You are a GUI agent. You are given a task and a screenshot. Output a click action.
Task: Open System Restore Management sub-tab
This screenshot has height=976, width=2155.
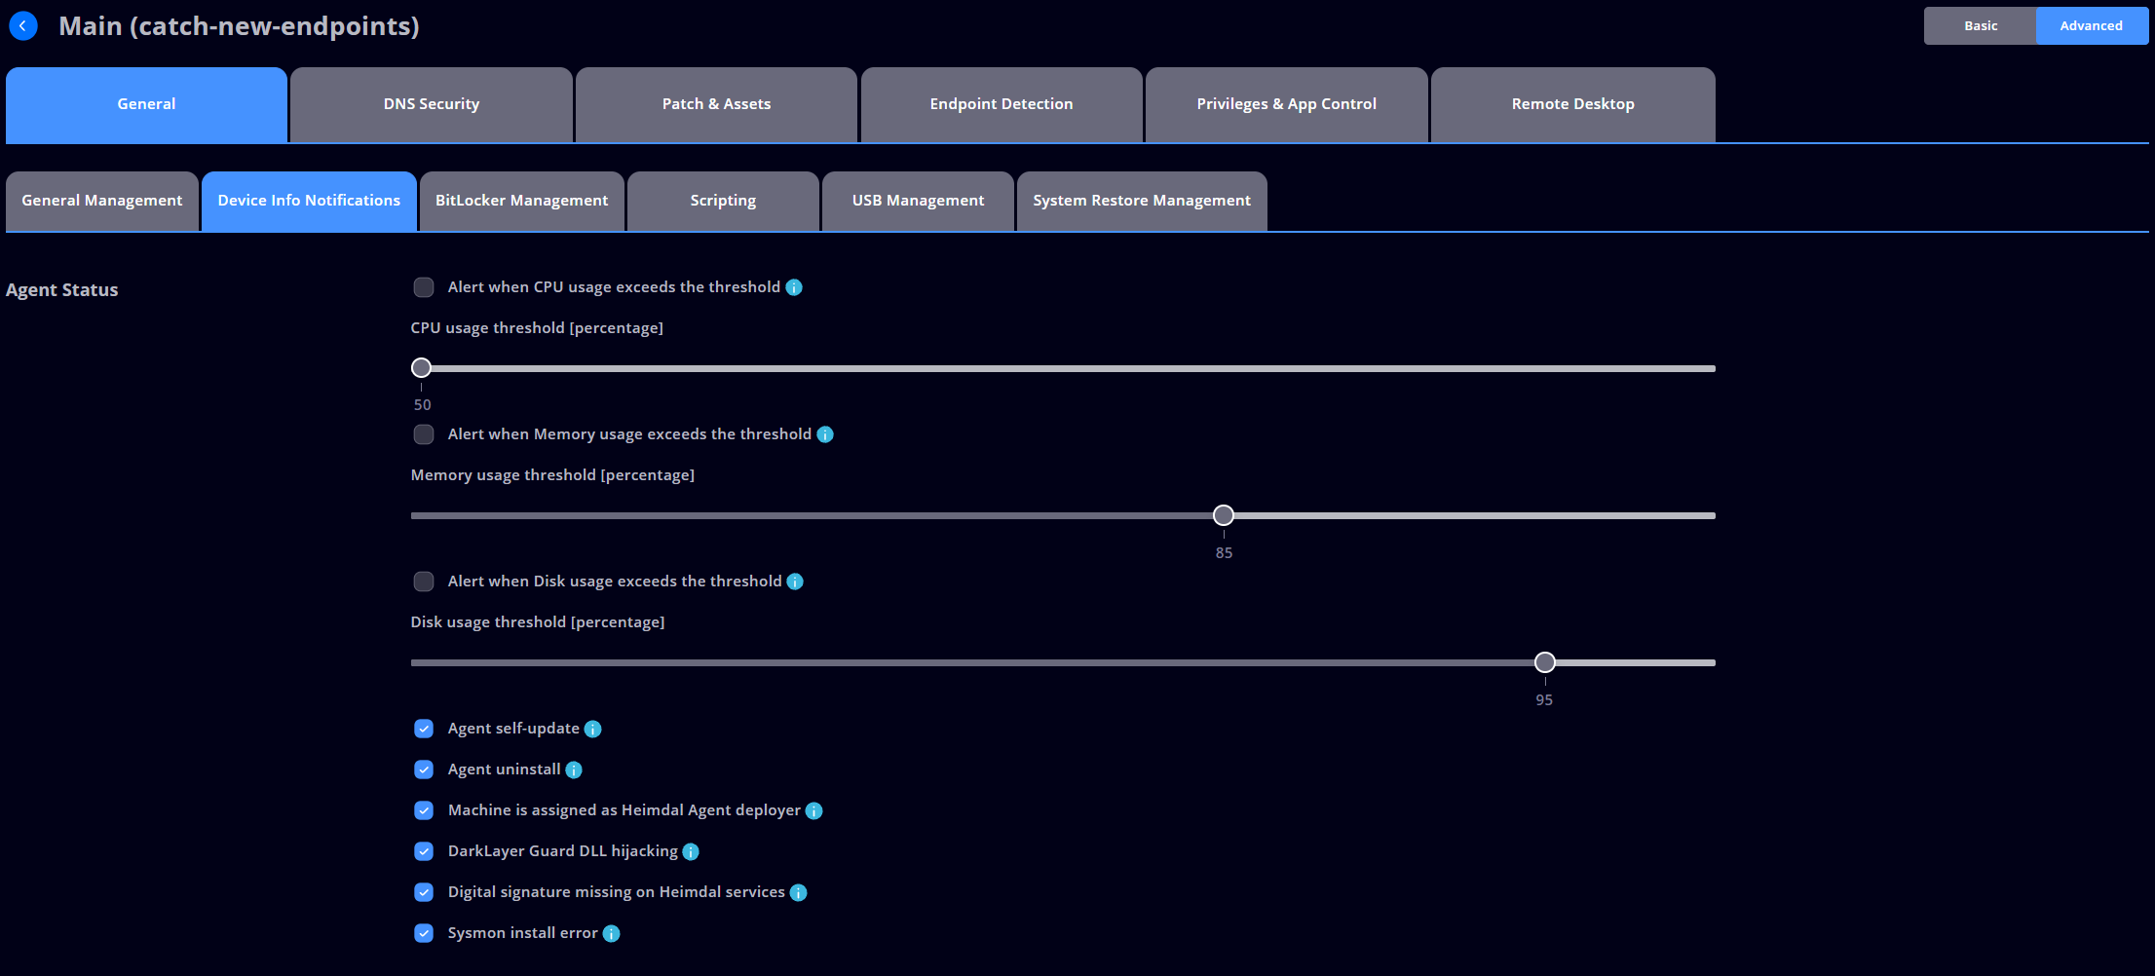[1142, 201]
